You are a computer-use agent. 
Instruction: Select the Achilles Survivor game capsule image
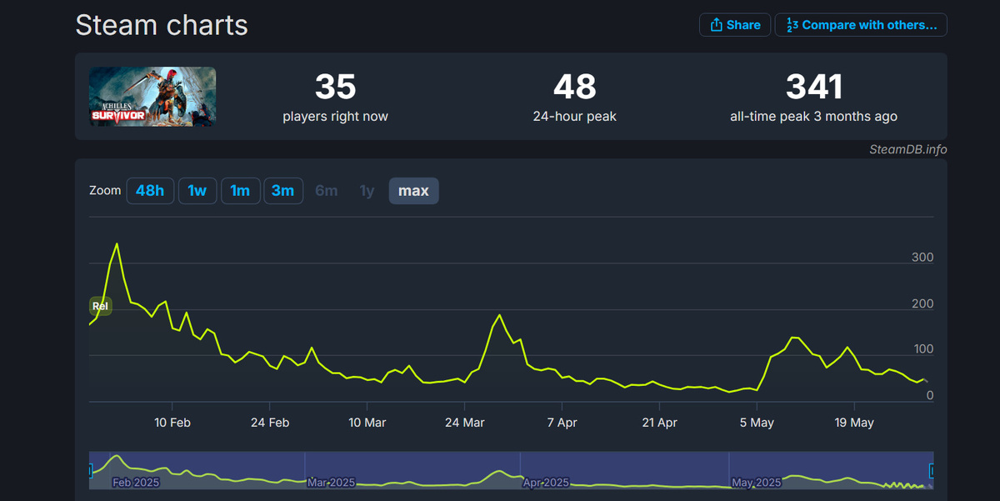click(x=152, y=96)
